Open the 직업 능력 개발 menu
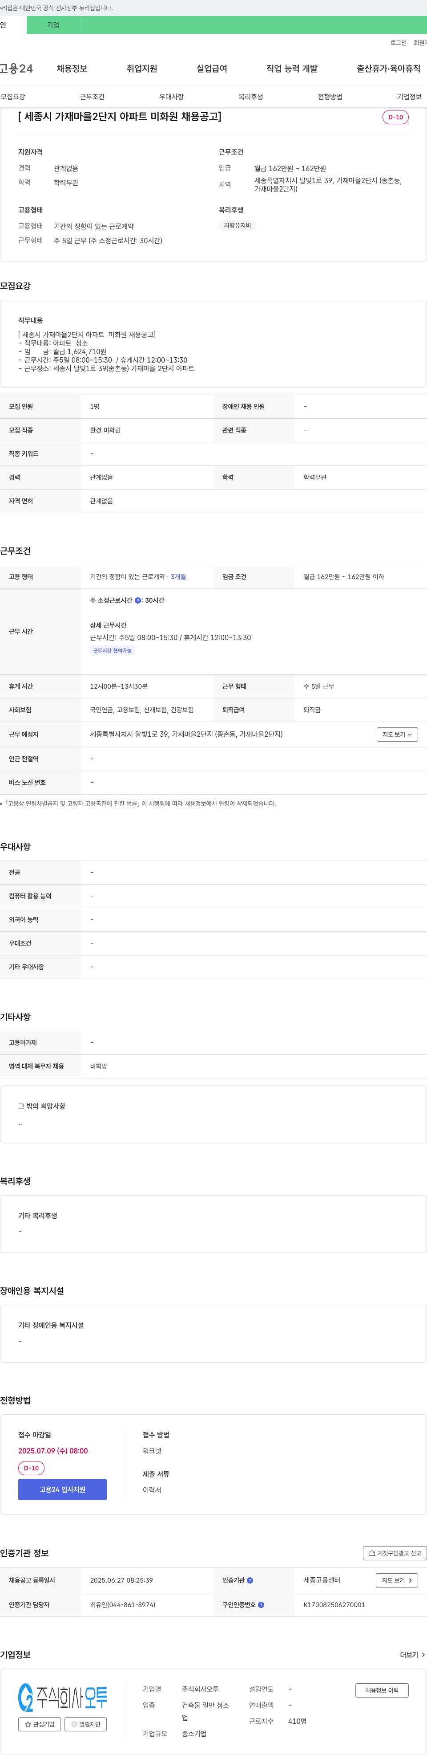 tap(292, 68)
